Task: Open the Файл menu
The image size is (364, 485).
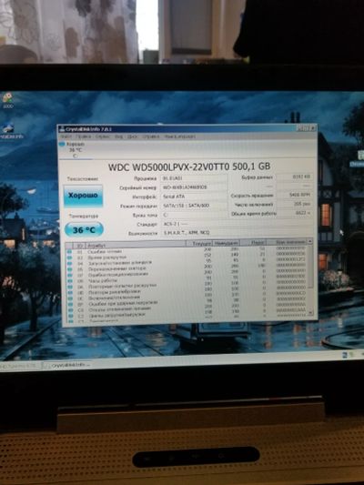Action: click(66, 136)
